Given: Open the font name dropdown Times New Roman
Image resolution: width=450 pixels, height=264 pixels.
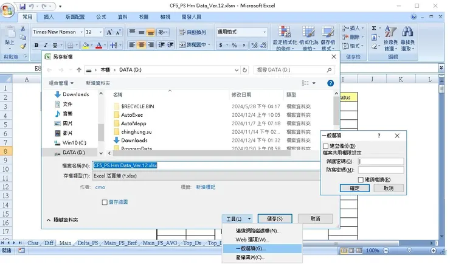Looking at the screenshot, I should coord(81,32).
